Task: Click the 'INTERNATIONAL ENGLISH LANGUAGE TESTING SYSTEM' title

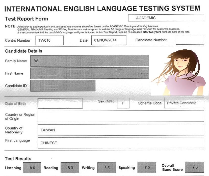Action: 102,9
